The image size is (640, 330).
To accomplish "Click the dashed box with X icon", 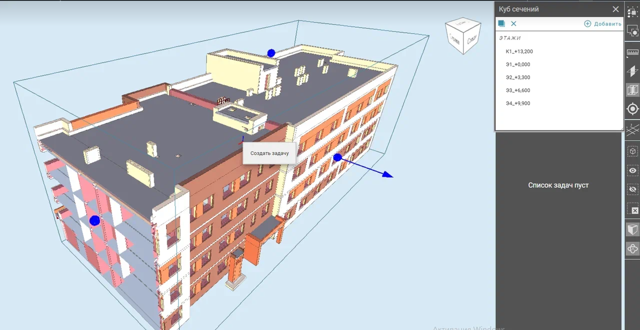I will click(632, 210).
